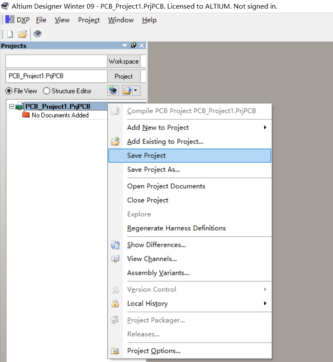Choose Regenerate Harness Definitions

coord(190,228)
